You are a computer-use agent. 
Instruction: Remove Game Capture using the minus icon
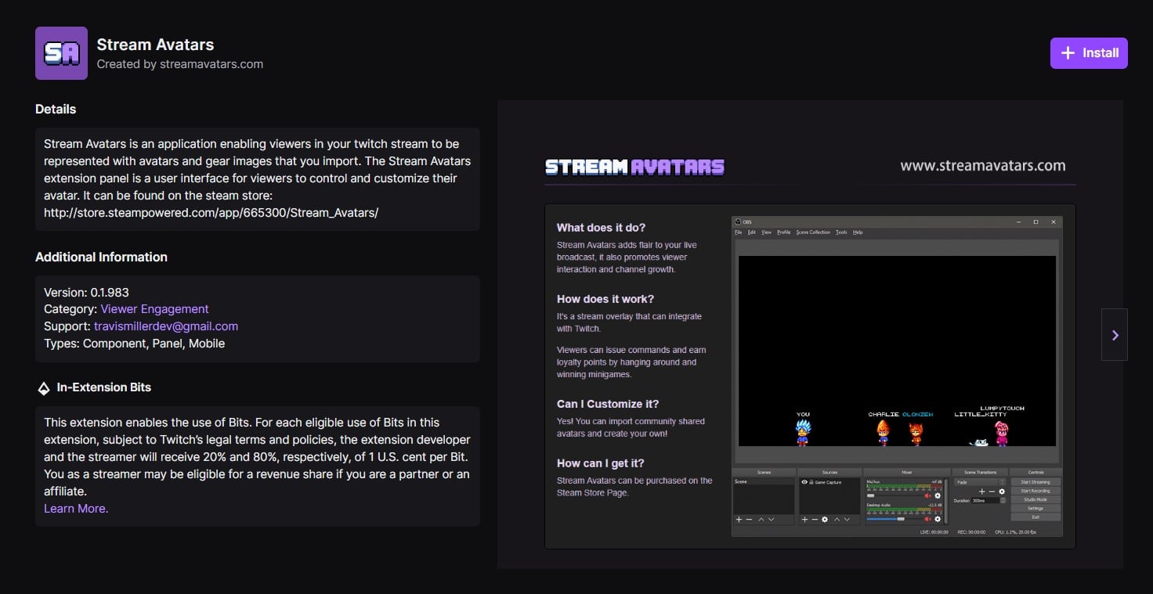[x=815, y=519]
